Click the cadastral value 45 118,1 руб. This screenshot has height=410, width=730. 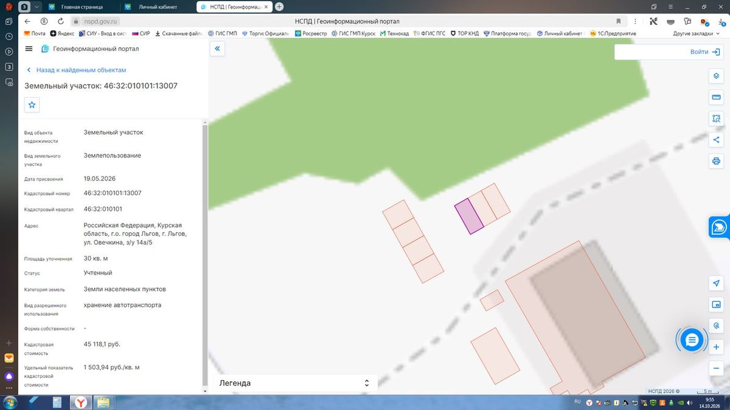(102, 344)
